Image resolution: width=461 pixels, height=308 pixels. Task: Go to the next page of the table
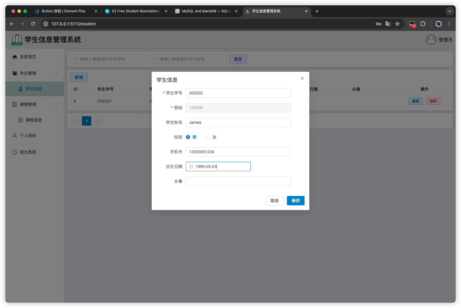[x=98, y=121]
